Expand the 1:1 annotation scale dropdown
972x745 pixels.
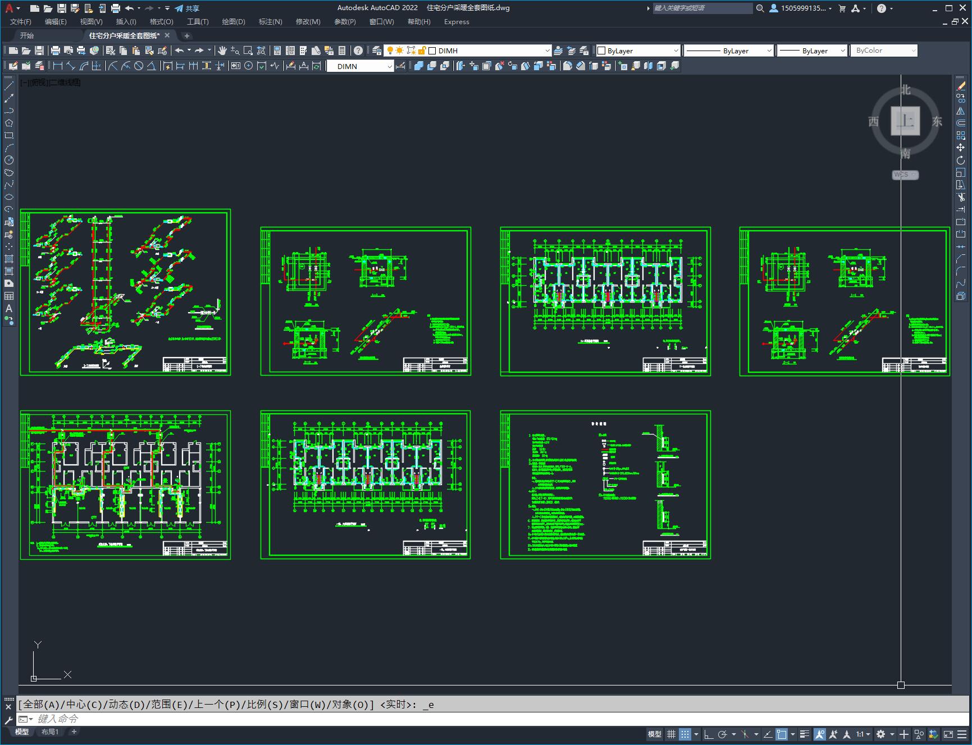863,734
